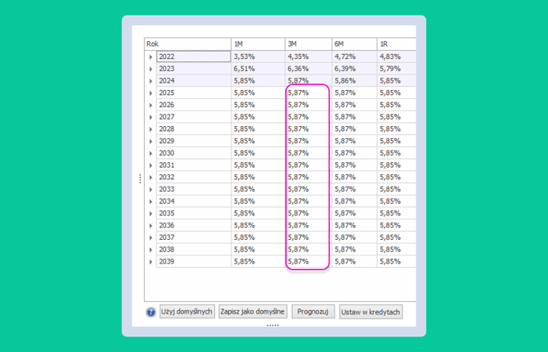Expand the 2022 row arrow

point(150,56)
